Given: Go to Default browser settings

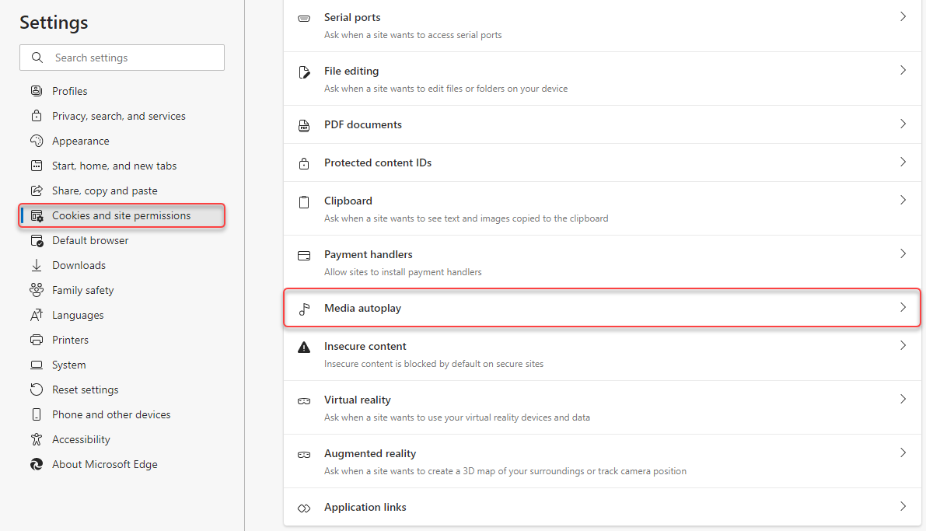Looking at the screenshot, I should pyautogui.click(x=88, y=239).
